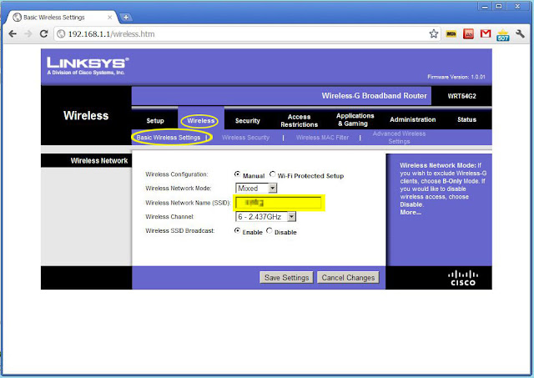Open the Chrome wrench menu
Screen dimensions: 534x378
pyautogui.click(x=520, y=33)
